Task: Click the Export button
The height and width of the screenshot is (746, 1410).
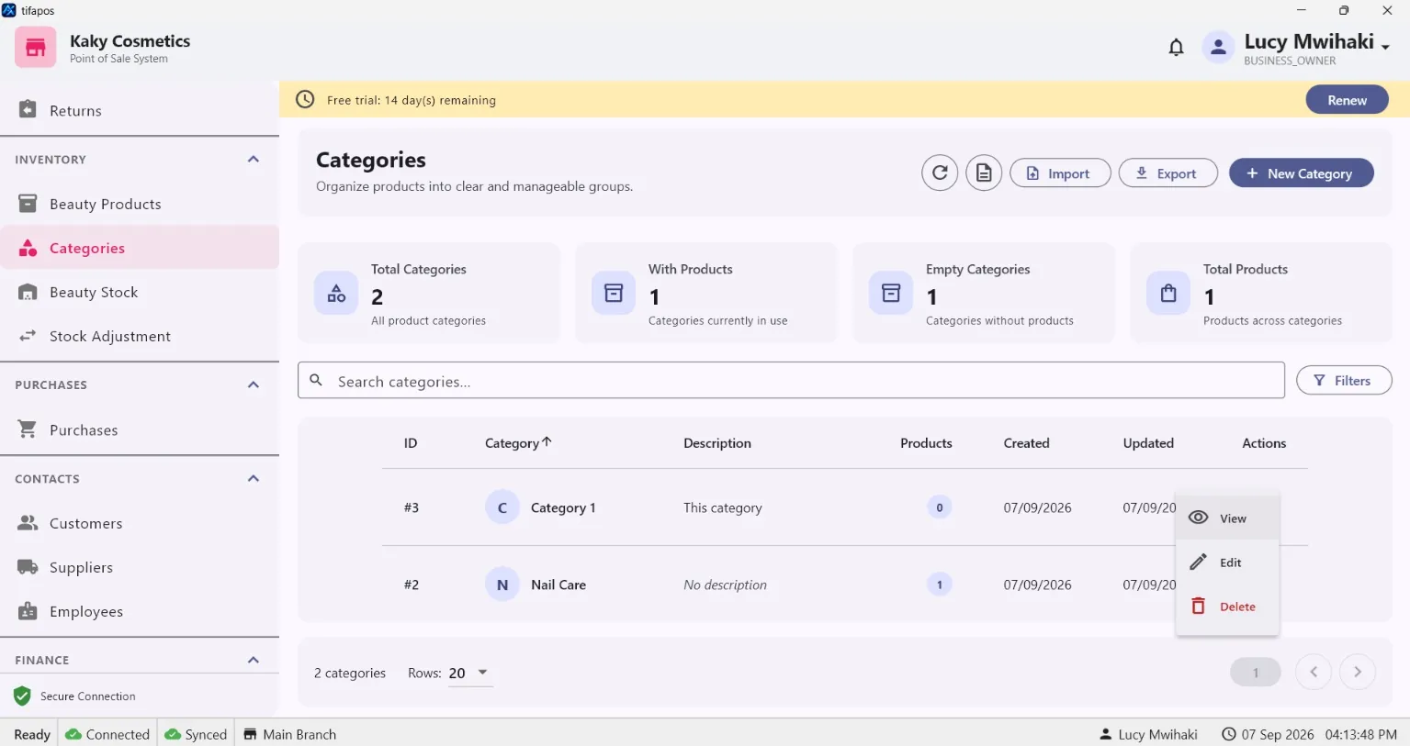Action: point(1167,173)
